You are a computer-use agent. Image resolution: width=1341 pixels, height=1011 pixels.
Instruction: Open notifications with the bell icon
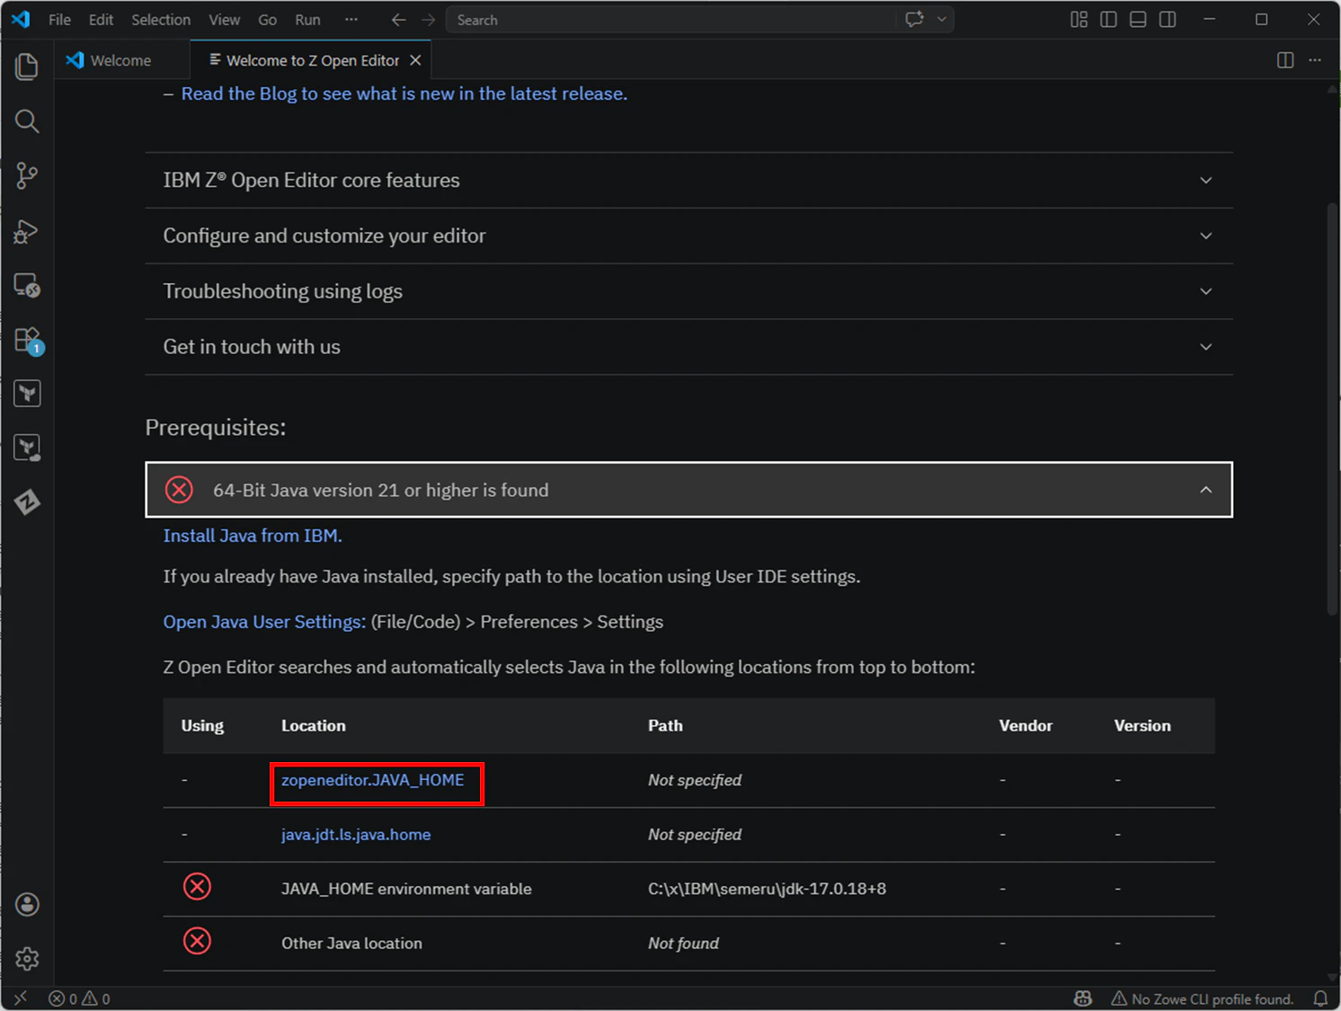1320,998
